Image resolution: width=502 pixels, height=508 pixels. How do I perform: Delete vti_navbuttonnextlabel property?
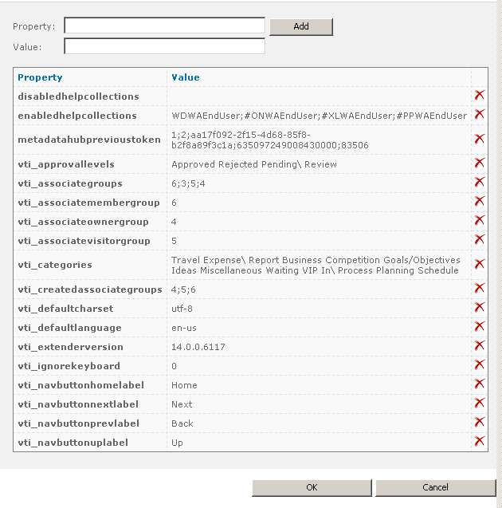coord(480,403)
